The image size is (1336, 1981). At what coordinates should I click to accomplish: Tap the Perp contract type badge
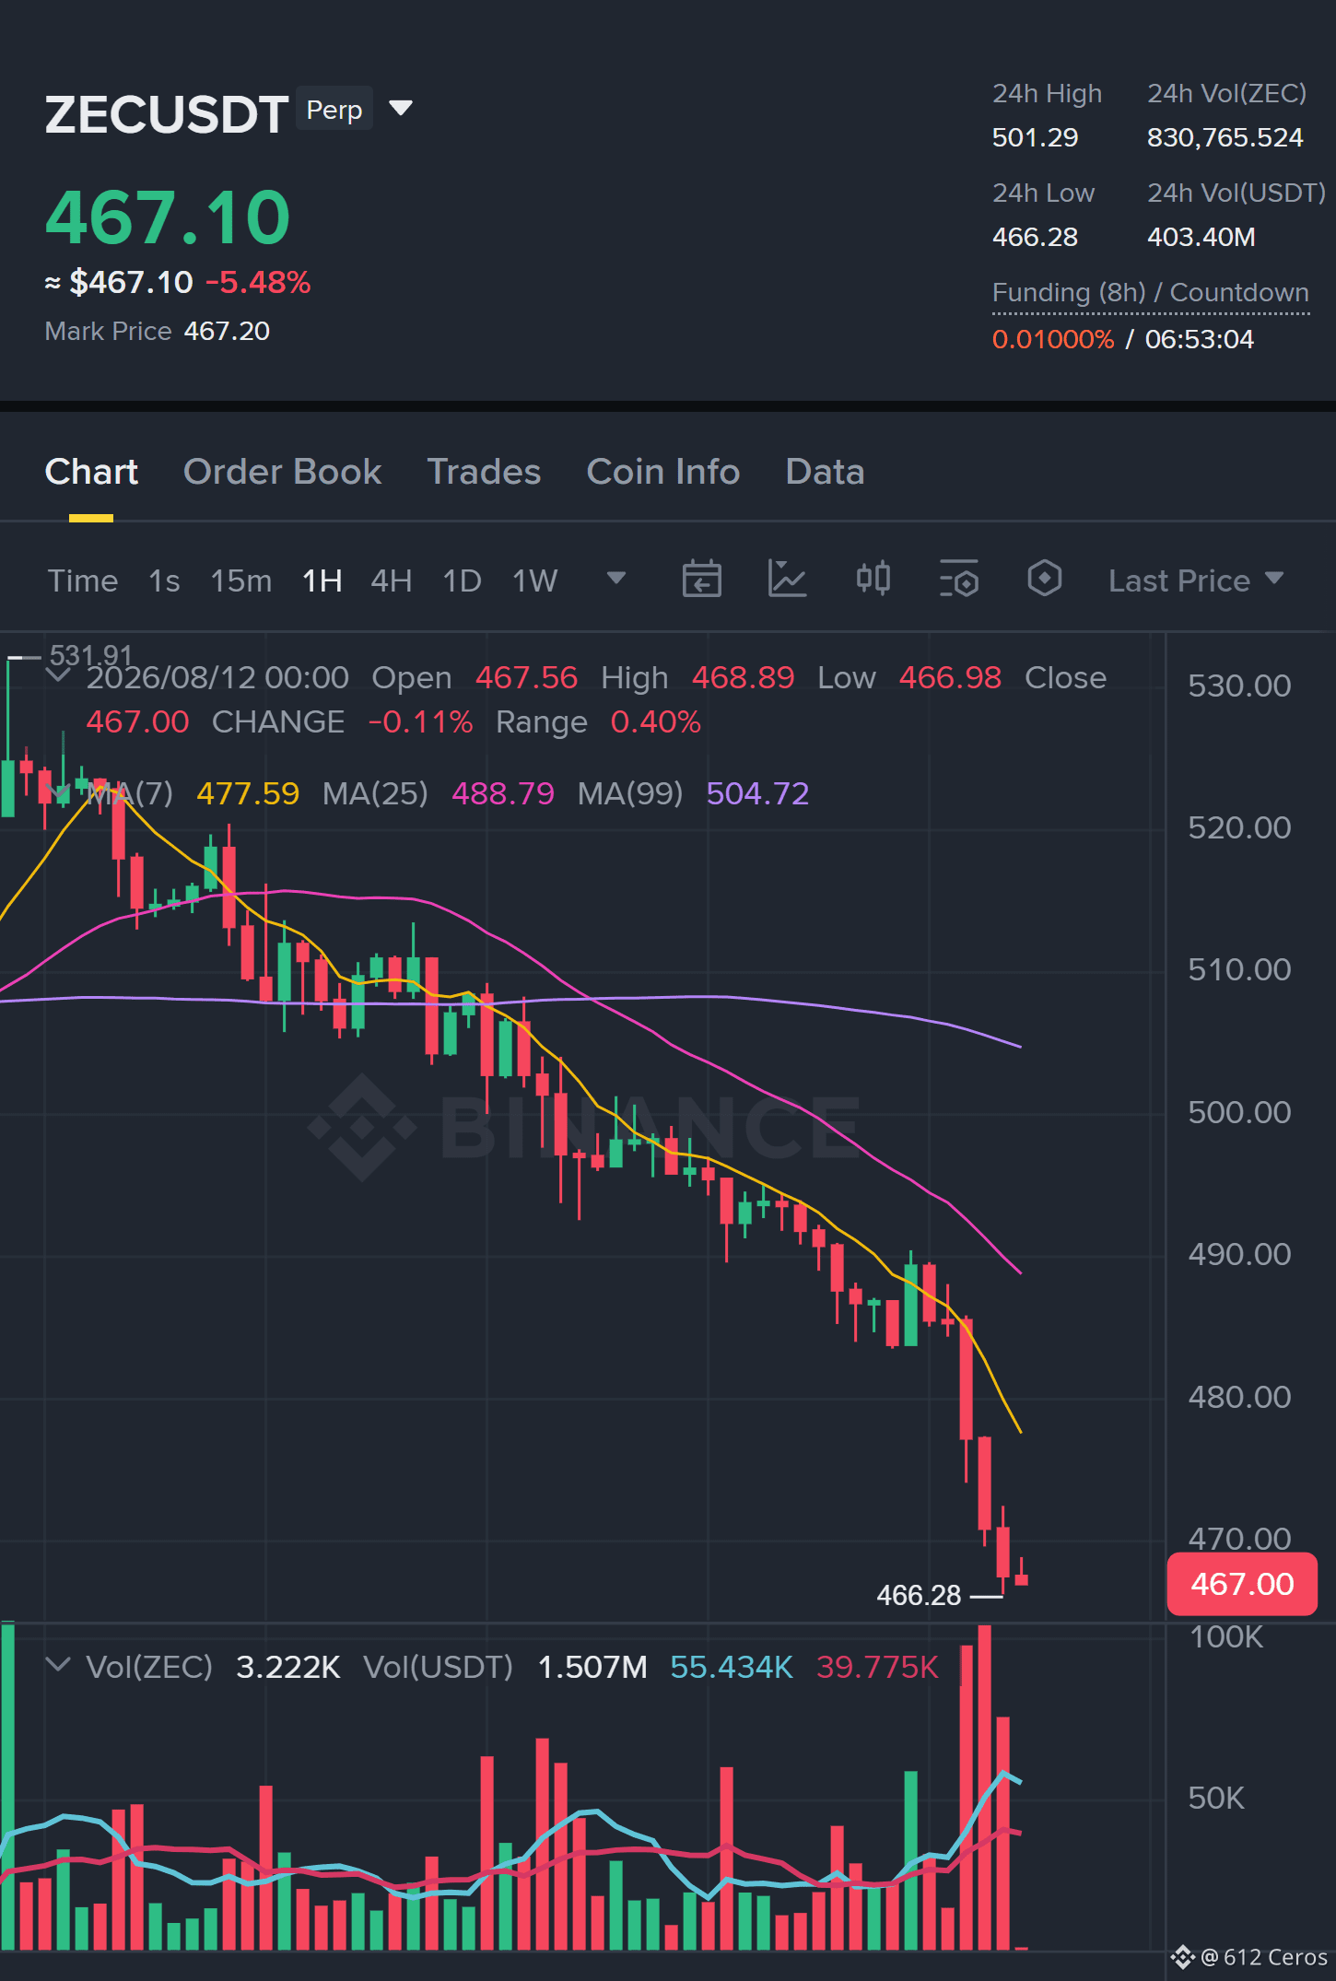[334, 110]
